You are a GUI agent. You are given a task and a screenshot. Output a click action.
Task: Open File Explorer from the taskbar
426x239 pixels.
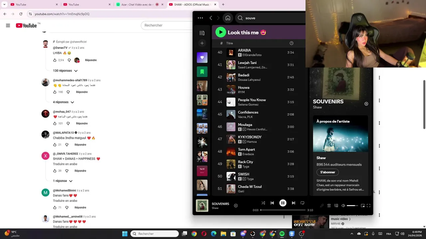coord(223,234)
